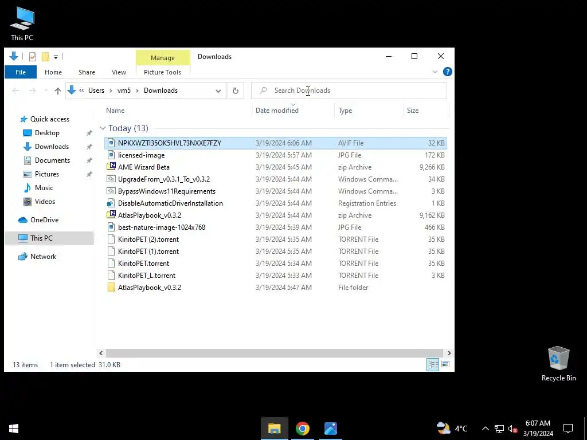Open Customize Quick Access Toolbar dropdown
Viewport: 587px width, 440px height.
click(56, 57)
